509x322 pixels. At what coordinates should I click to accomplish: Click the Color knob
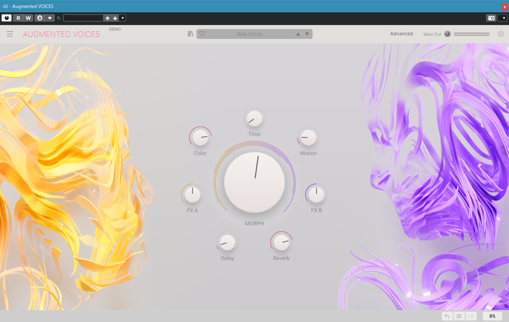coord(200,137)
